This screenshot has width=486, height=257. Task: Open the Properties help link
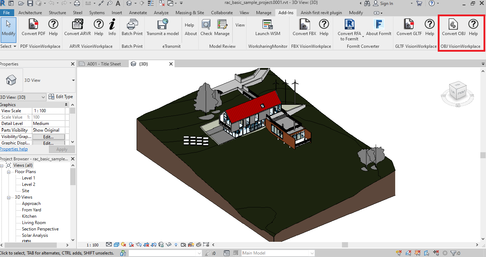pos(14,149)
